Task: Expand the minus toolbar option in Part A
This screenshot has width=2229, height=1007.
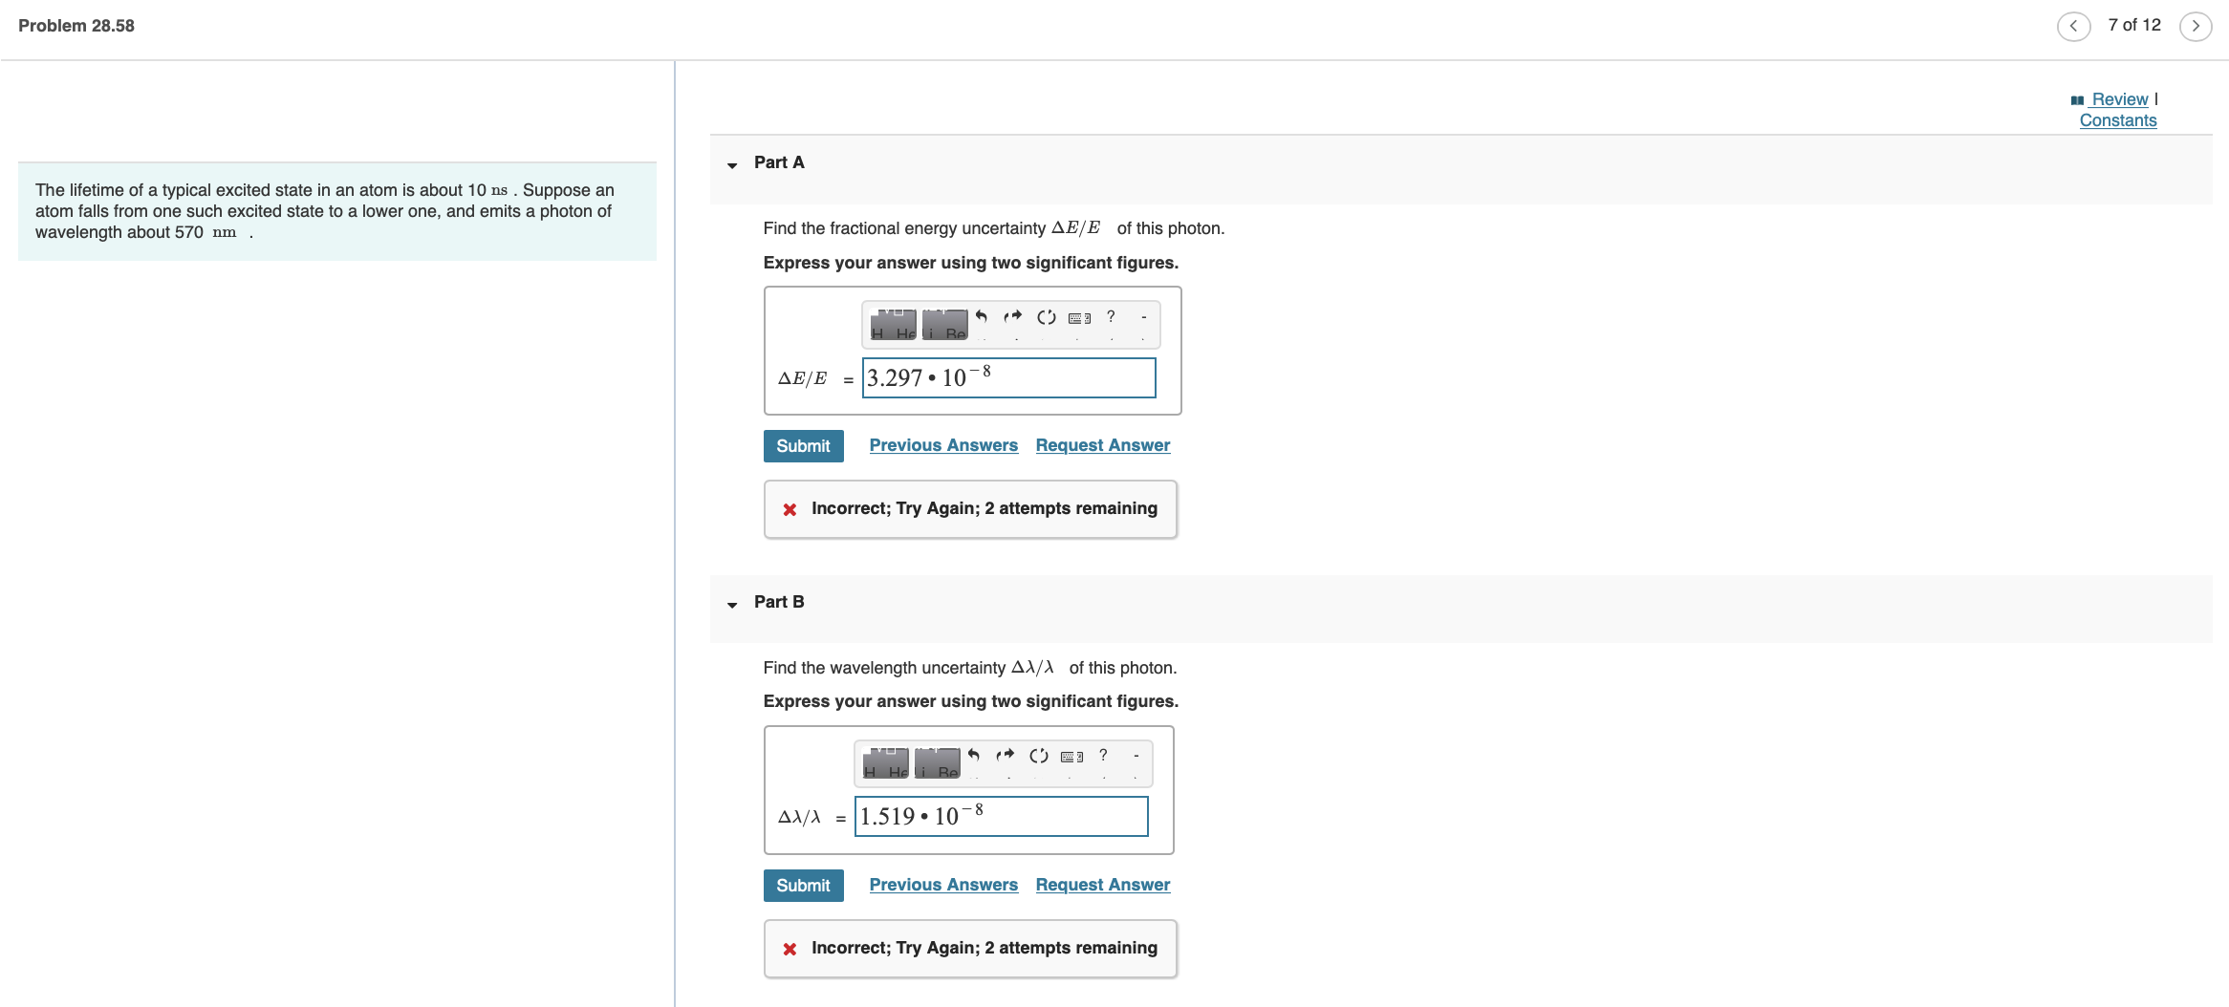Action: (1142, 316)
